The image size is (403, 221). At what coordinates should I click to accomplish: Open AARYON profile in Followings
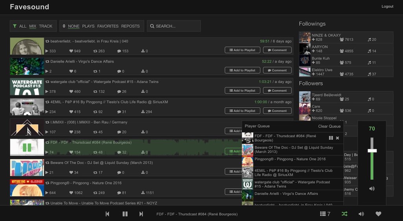(x=320, y=47)
